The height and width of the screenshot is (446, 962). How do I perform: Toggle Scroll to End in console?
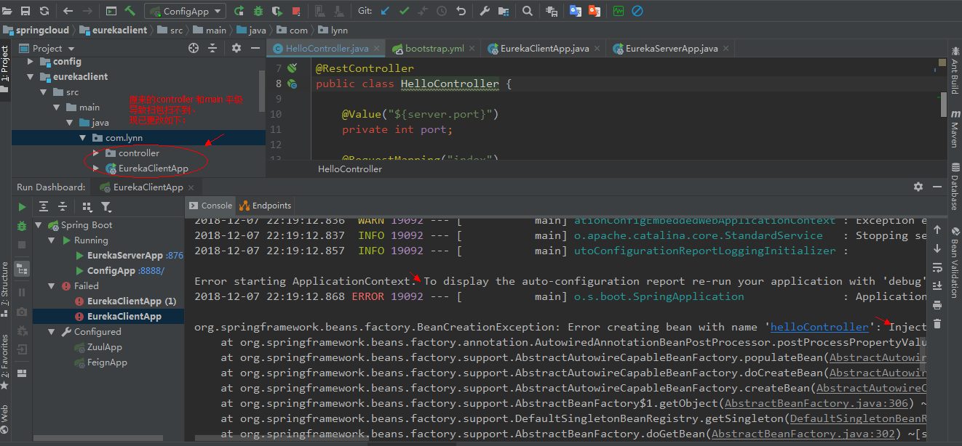coord(937,286)
